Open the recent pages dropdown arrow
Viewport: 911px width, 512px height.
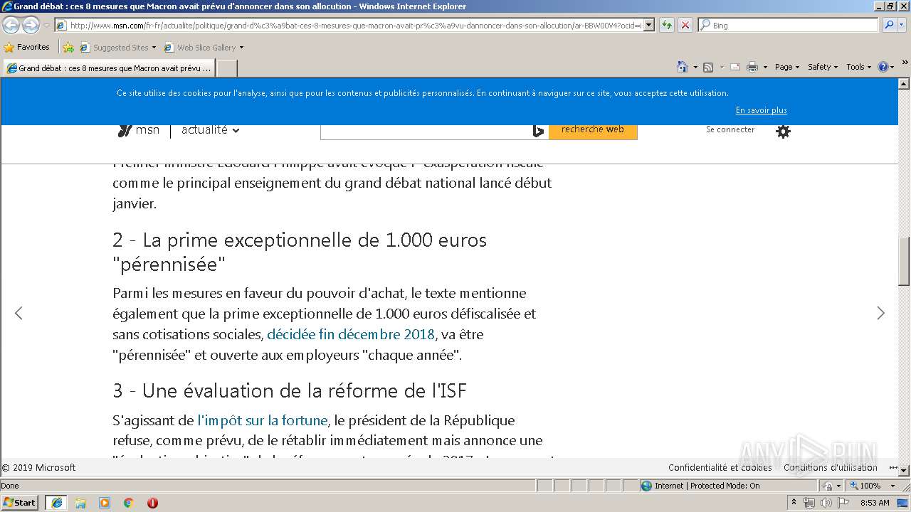click(x=46, y=25)
